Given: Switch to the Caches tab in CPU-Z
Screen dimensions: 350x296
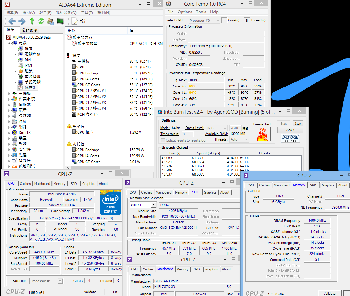Looking at the screenshot, I should pyautogui.click(x=25, y=184).
